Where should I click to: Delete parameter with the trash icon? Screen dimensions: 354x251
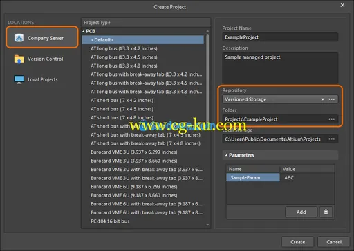326,212
